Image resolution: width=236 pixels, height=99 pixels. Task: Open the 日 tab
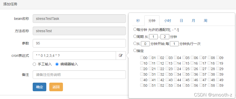click(x=181, y=21)
